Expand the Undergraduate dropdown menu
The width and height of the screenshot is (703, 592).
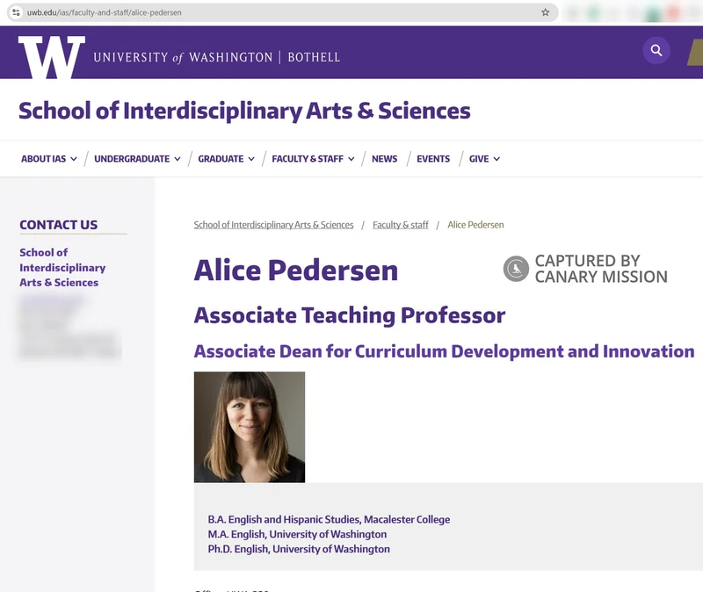(137, 159)
